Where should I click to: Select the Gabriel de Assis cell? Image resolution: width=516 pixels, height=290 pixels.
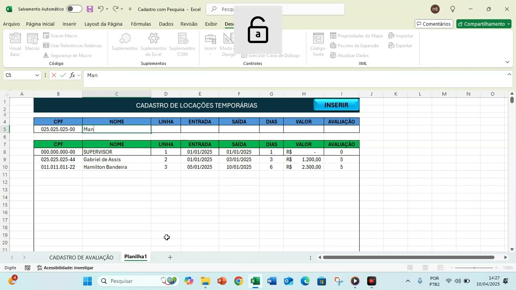[117, 159]
